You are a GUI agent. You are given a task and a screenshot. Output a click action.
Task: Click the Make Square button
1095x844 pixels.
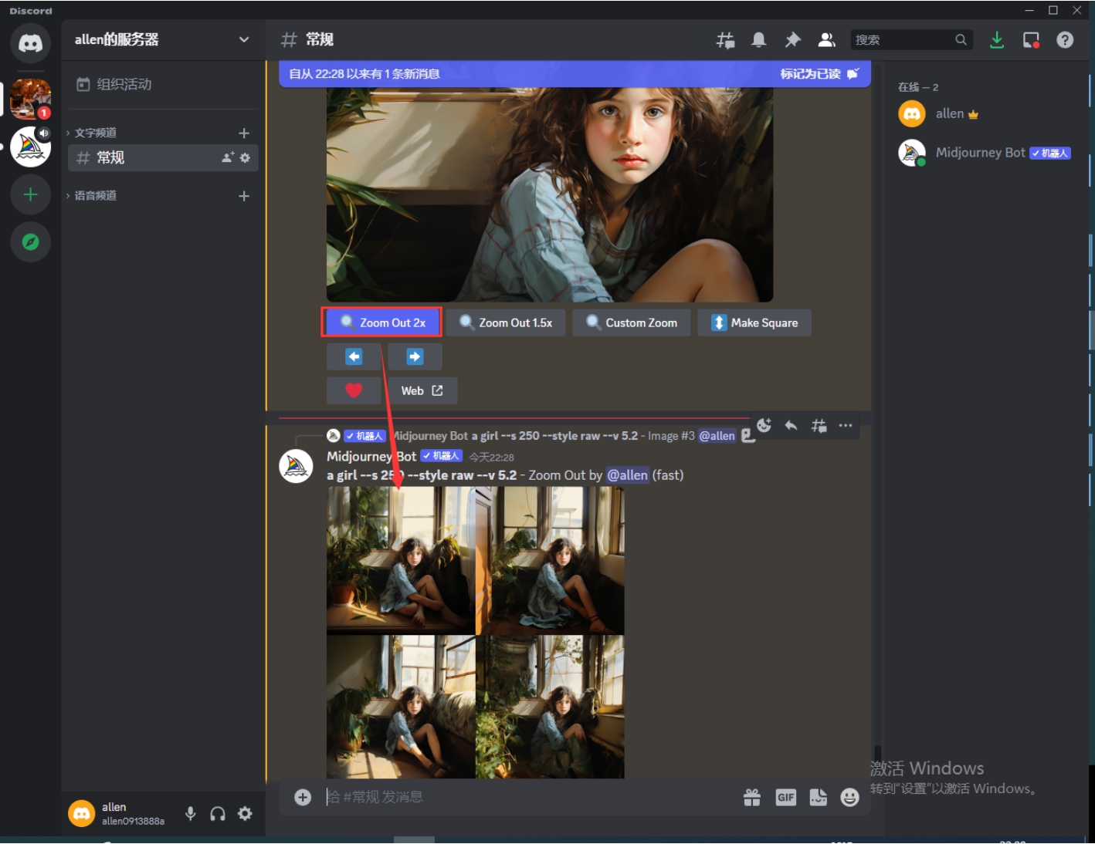coord(754,322)
